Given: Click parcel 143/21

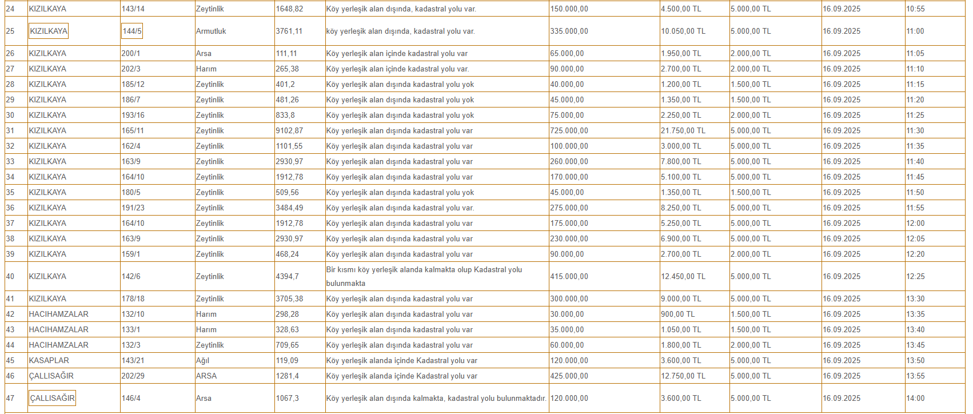Looking at the screenshot, I should [133, 360].
